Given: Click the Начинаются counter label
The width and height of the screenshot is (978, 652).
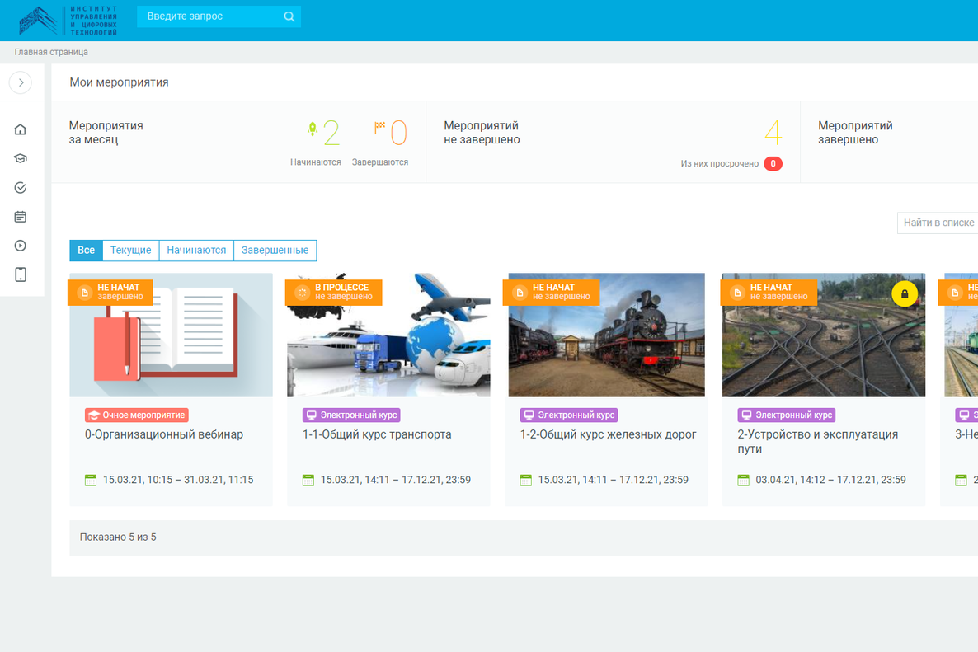Looking at the screenshot, I should (x=316, y=162).
